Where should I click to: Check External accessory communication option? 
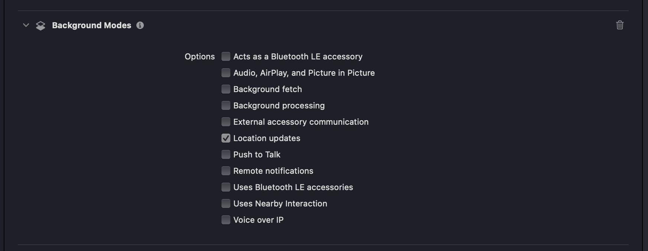pyautogui.click(x=226, y=122)
